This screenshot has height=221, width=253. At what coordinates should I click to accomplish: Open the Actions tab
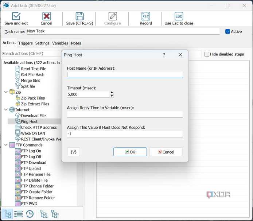(9, 43)
